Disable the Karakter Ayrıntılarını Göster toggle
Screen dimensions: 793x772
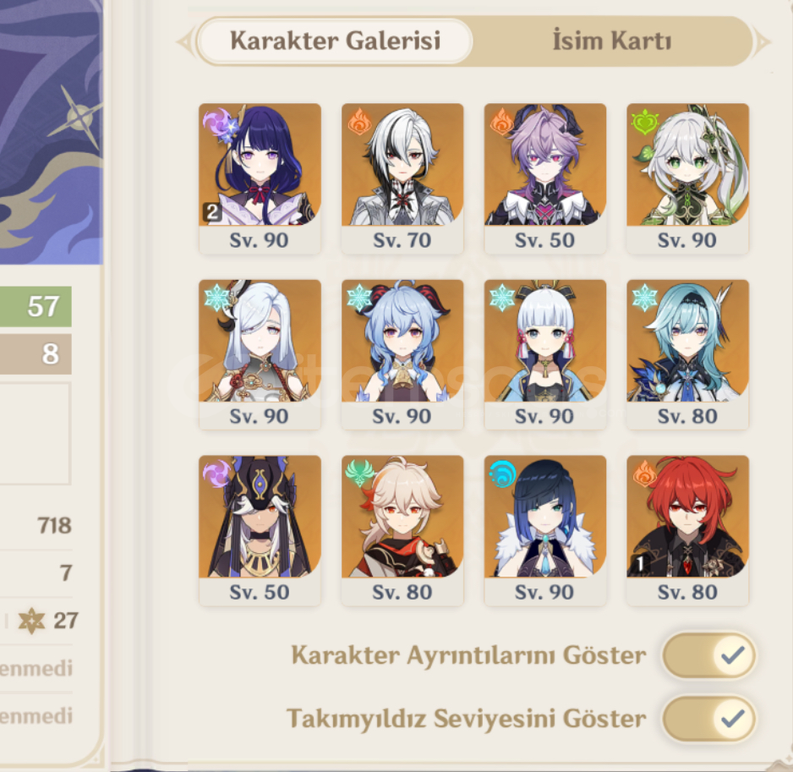tap(709, 655)
